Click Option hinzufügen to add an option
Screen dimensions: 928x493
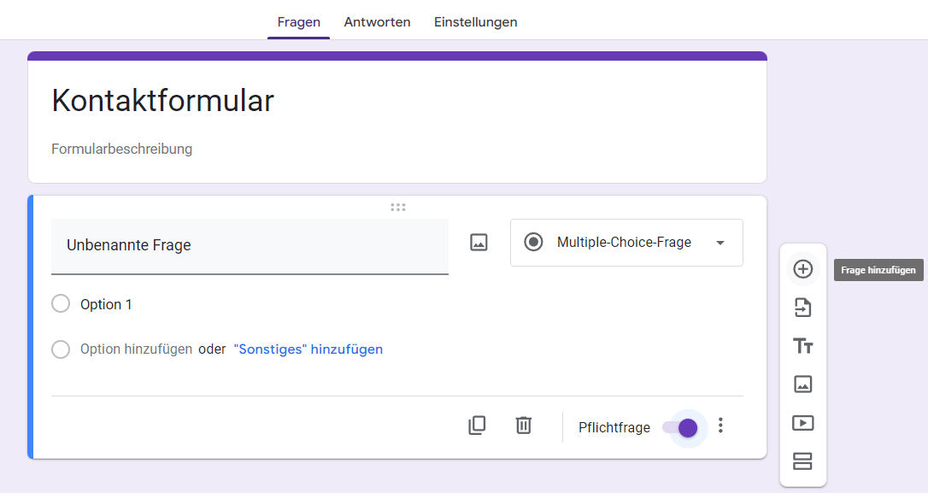coord(136,349)
